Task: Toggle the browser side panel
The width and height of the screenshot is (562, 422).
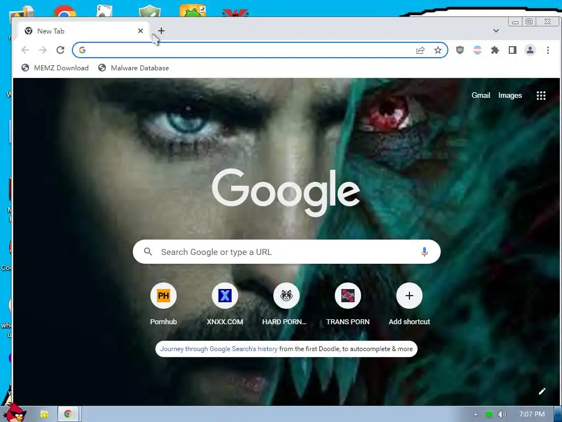Action: pyautogui.click(x=513, y=50)
